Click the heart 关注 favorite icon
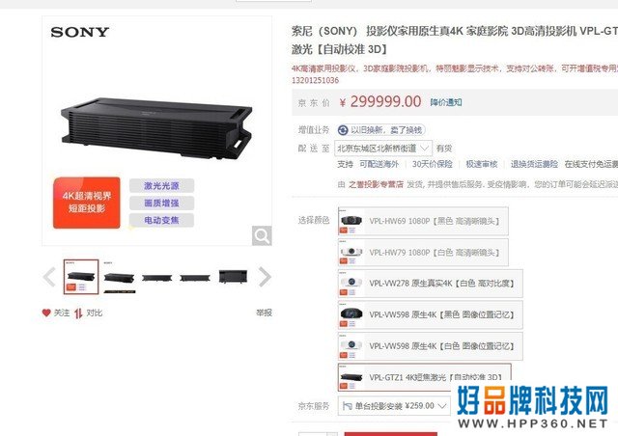This screenshot has height=436, width=618. [46, 313]
